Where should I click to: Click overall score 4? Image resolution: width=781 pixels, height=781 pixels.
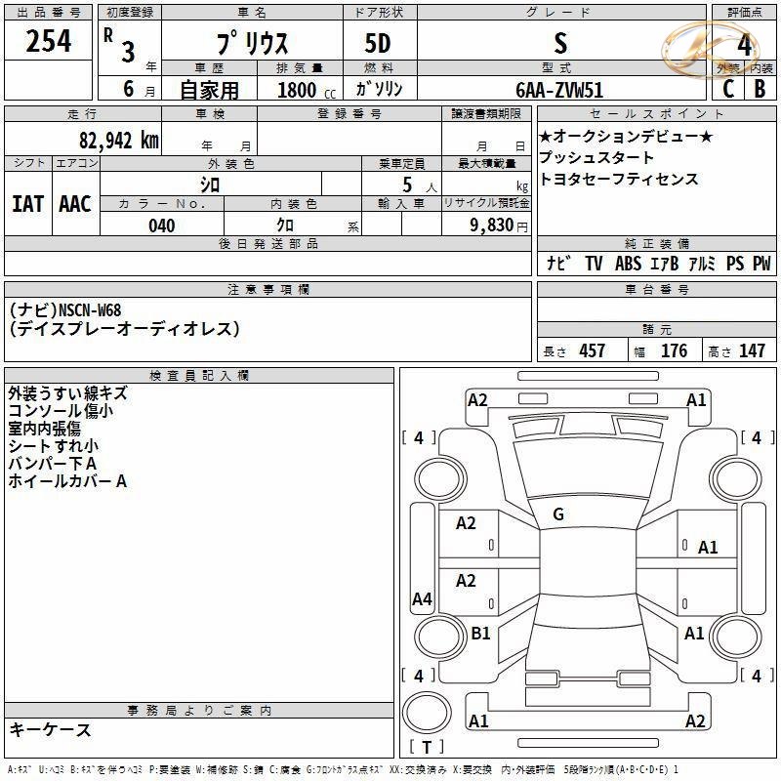(x=744, y=45)
